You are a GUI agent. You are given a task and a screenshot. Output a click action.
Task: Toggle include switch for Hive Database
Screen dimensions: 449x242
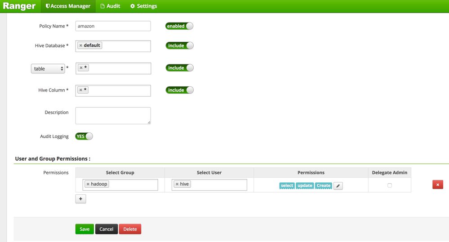point(179,45)
